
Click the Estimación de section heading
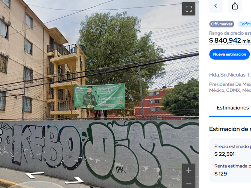pyautogui.click(x=230, y=129)
